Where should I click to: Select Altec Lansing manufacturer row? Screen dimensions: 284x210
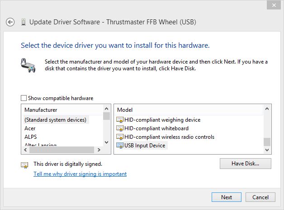41,145
